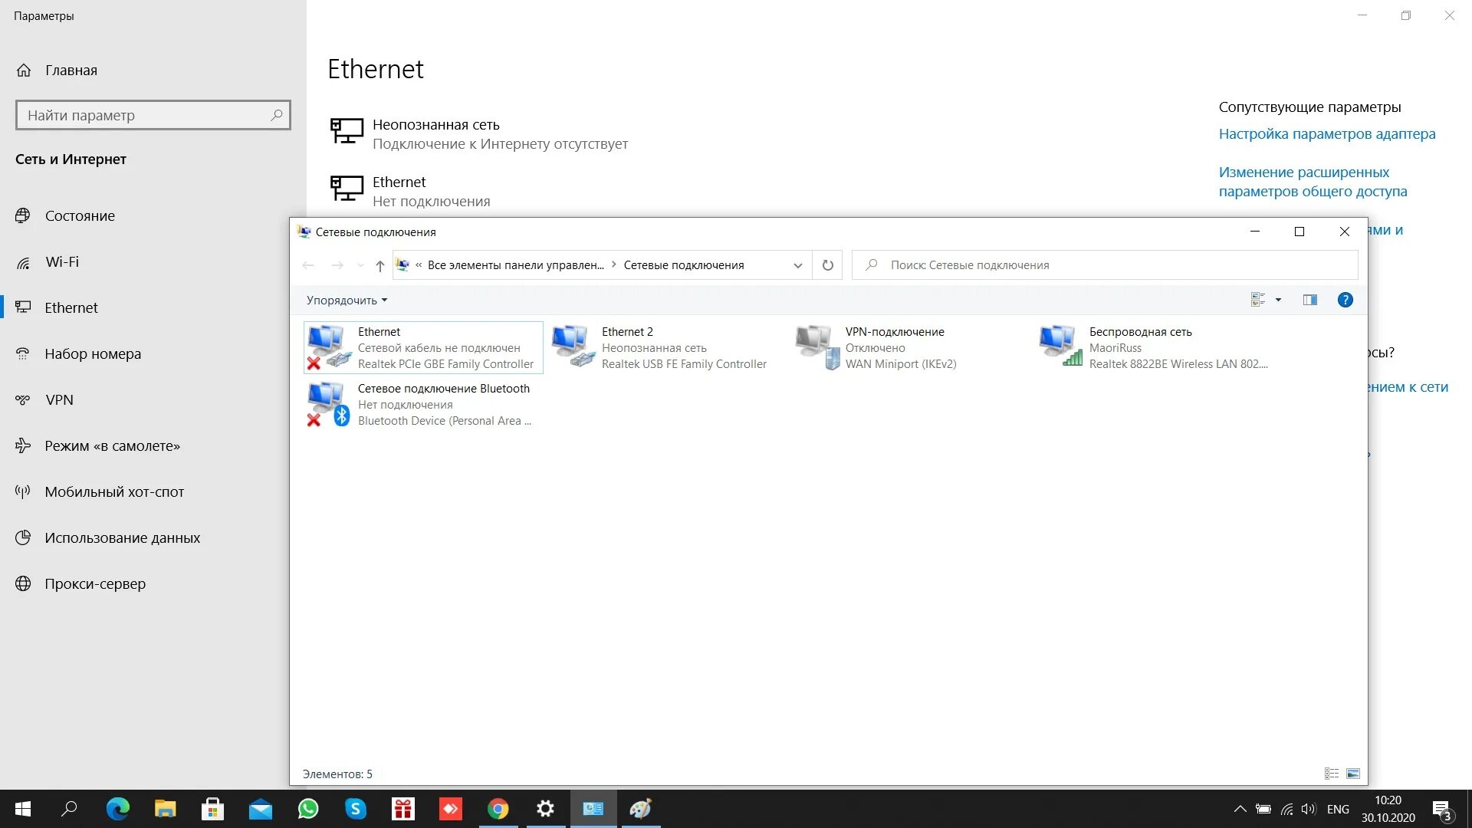Show hidden tray icons chevron
This screenshot has height=828, width=1472.
tap(1240, 809)
